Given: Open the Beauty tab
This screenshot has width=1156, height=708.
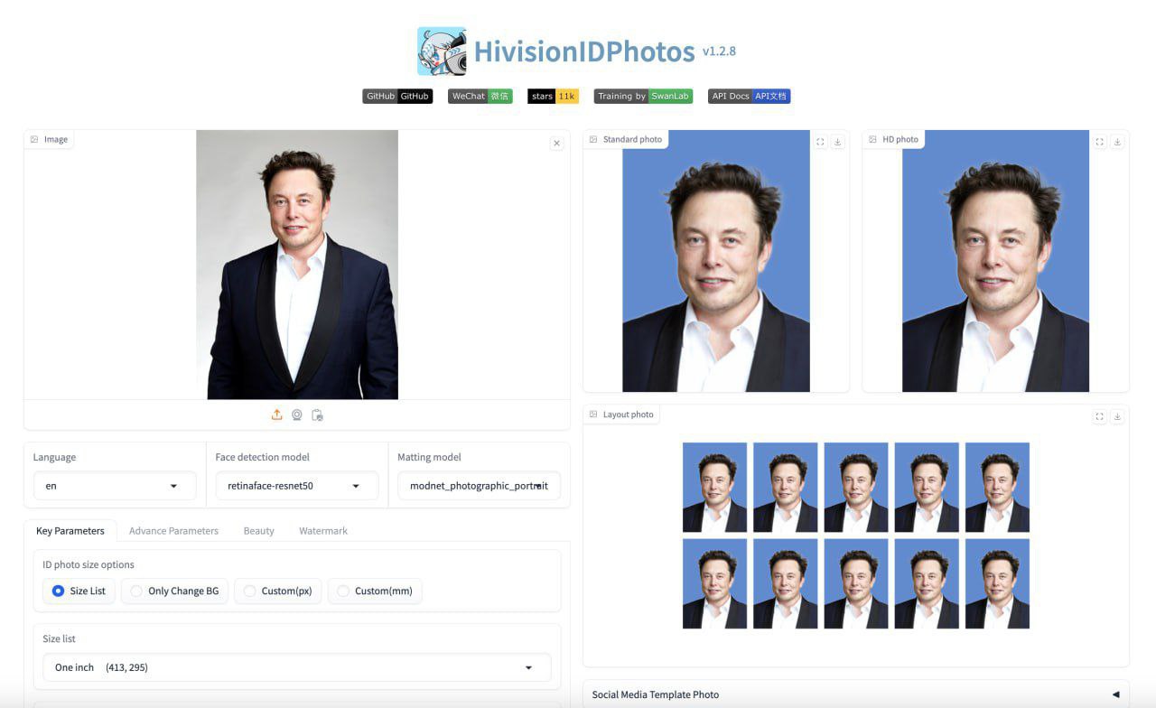Looking at the screenshot, I should [259, 531].
